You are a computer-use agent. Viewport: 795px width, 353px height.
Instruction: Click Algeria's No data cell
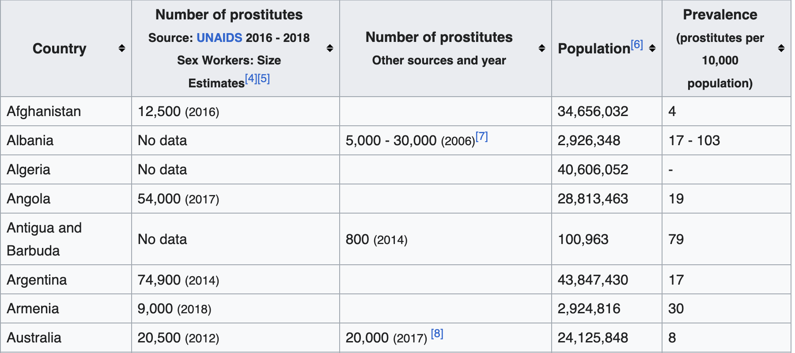tap(162, 169)
